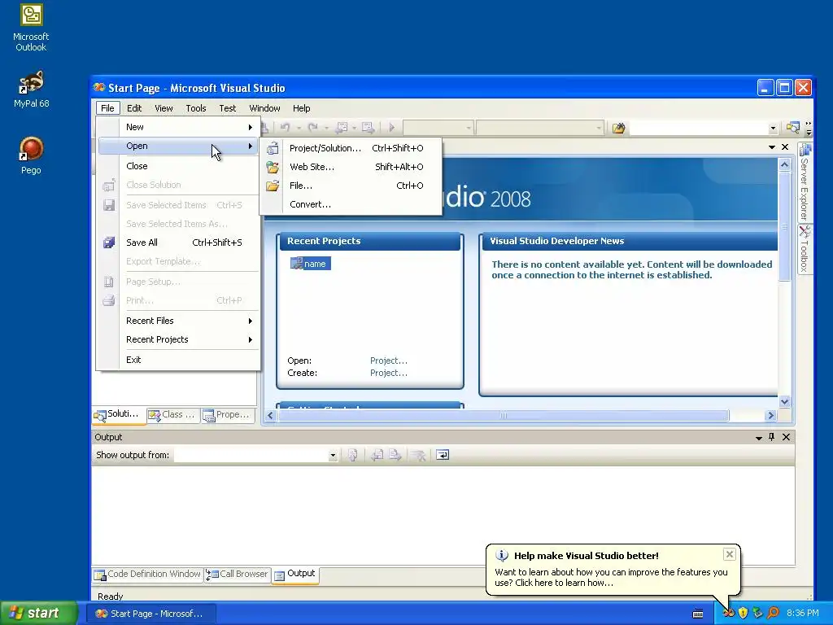Switch to the Properties tab

[228, 415]
